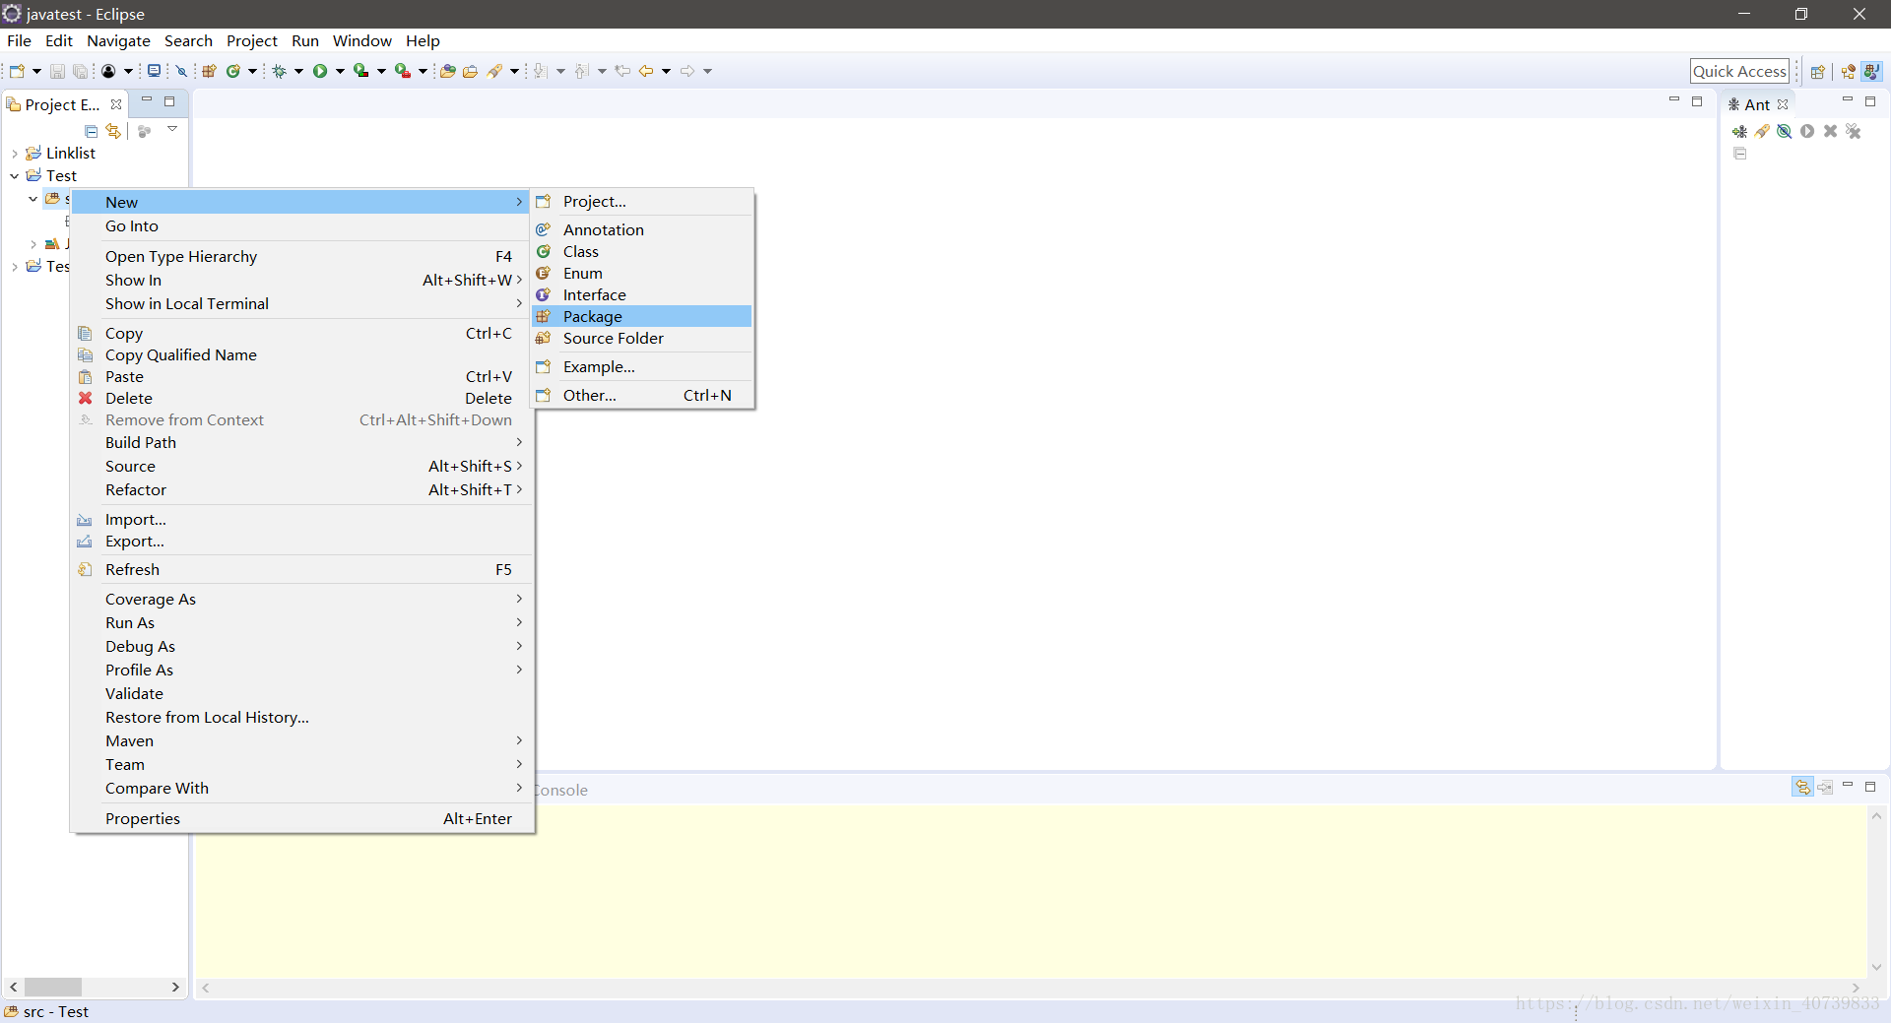Click Properties in the context menu
Viewport: 1891px width, 1023px height.
click(x=302, y=818)
